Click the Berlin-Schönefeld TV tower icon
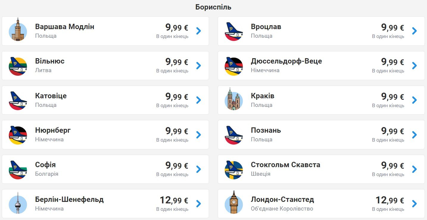The width and height of the screenshot is (427, 220). point(18,203)
